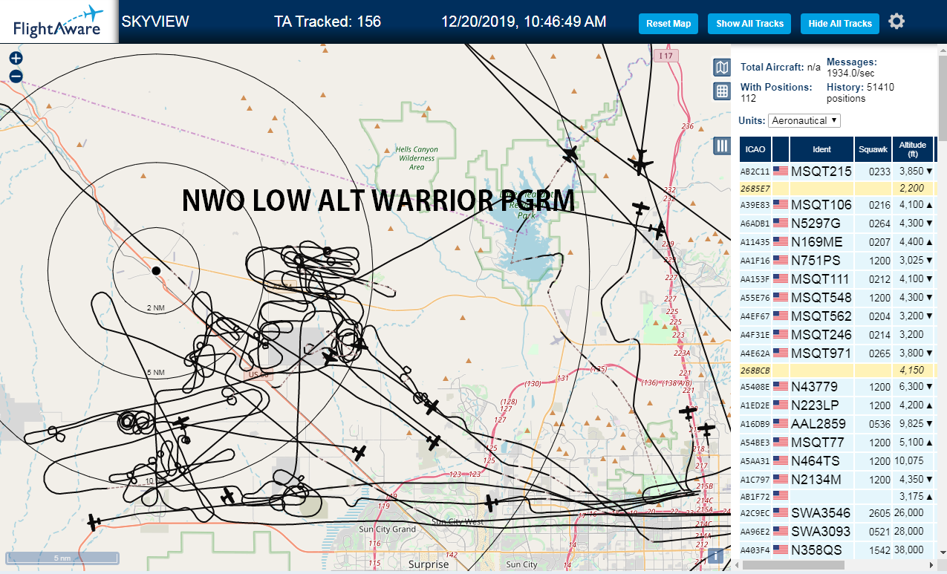The height and width of the screenshot is (574, 947).
Task: Toggle the grid overlay icon
Action: [x=721, y=91]
